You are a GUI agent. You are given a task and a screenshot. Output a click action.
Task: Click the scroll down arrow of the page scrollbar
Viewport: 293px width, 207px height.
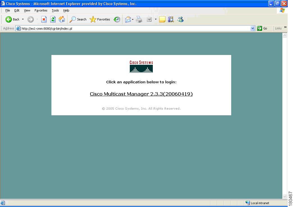[285, 196]
